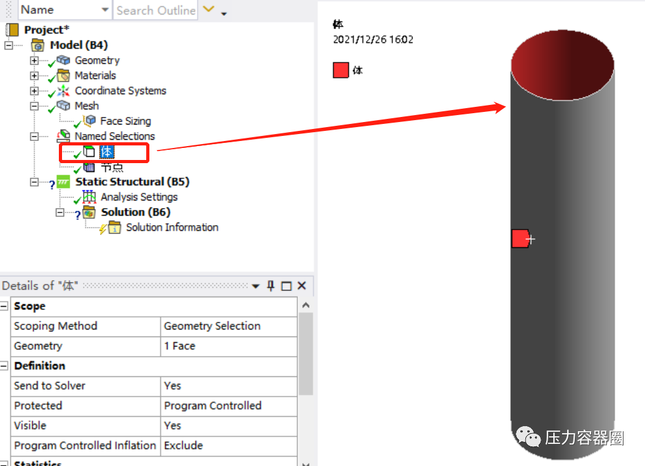645x466 pixels.
Task: Click the red tag on the cylinder
Action: [x=520, y=239]
